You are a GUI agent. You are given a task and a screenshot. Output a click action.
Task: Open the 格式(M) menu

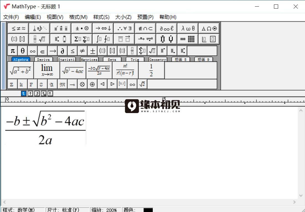click(x=78, y=17)
